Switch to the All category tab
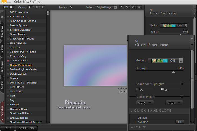The height and width of the screenshot is (131, 197). click(x=2, y=17)
